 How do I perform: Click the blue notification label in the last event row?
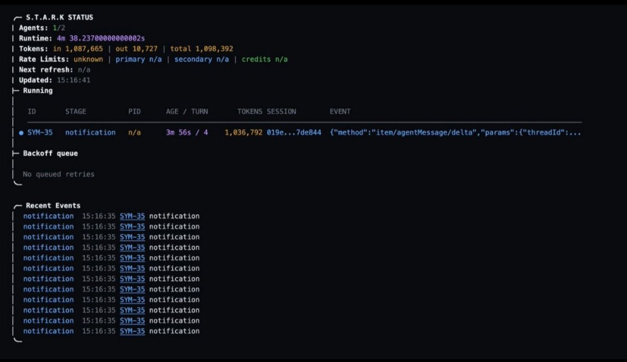[48, 331]
